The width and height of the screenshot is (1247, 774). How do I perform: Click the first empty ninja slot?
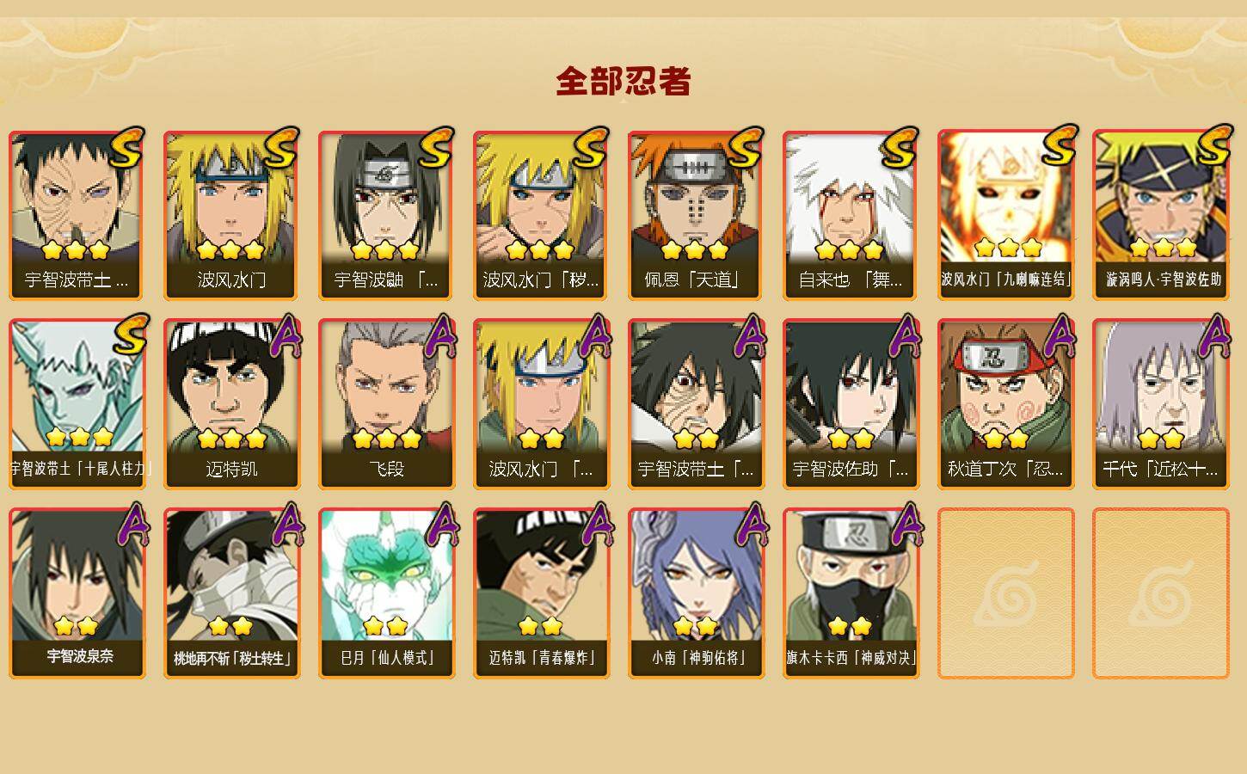1005,593
